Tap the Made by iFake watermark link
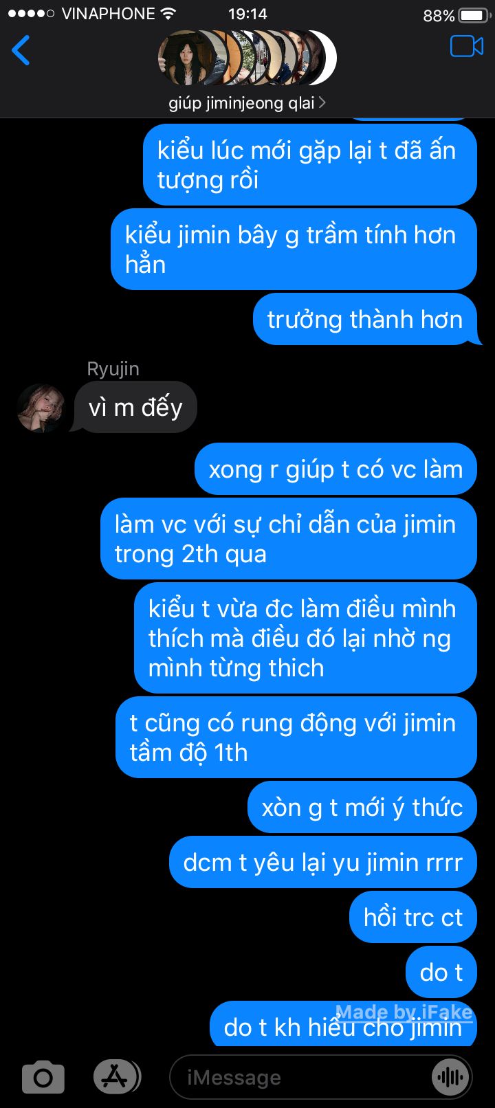Viewport: 495px width, 1108px height. [x=404, y=1012]
